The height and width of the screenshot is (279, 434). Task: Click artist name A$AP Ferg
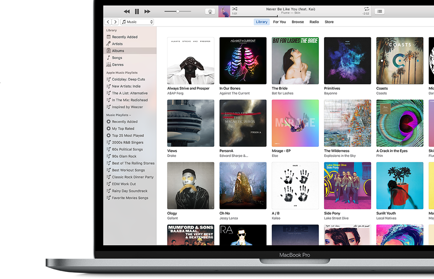(x=175, y=94)
